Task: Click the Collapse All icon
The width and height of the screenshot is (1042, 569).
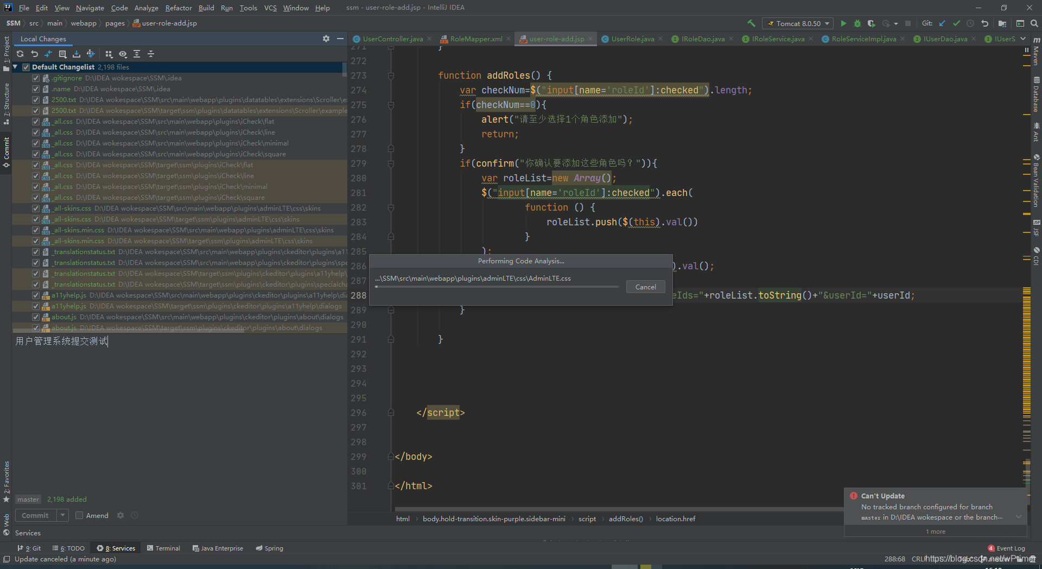Action: [x=151, y=54]
